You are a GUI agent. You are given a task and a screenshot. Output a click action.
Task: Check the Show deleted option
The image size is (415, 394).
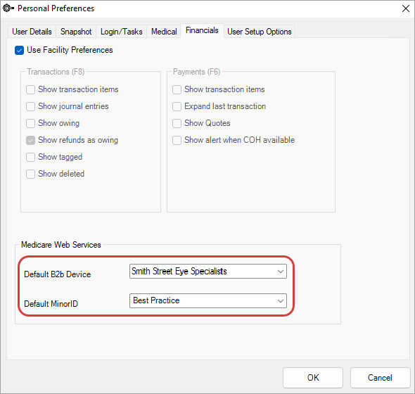click(x=30, y=174)
